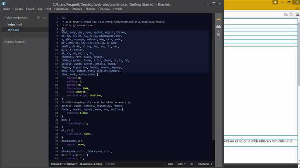Click the translate page icon in address bar
Viewport: 300px width, 168px height.
tap(286, 14)
